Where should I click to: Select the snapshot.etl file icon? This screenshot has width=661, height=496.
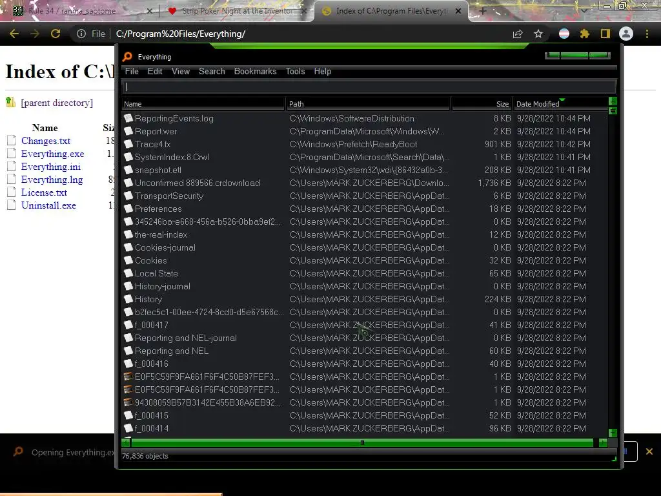pyautogui.click(x=128, y=170)
